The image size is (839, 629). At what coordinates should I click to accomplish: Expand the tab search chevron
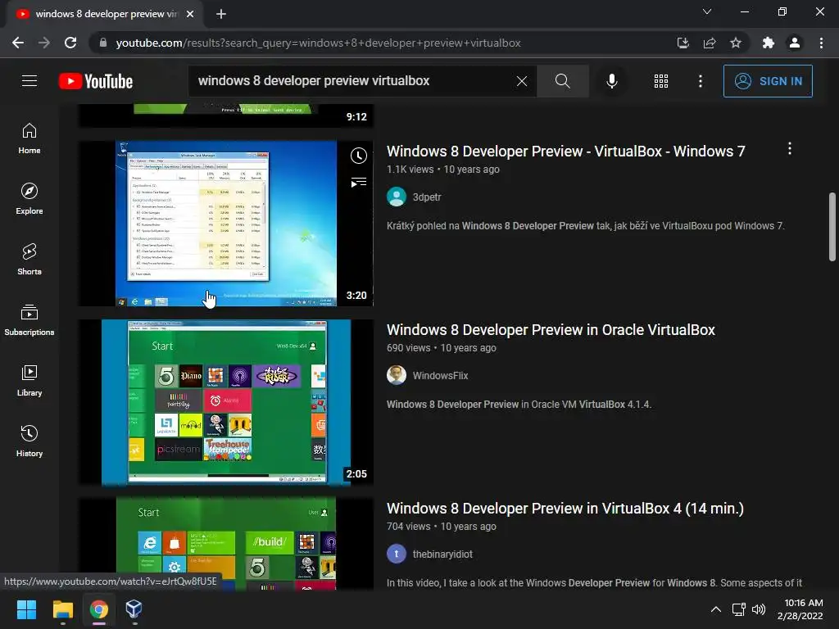tap(707, 11)
